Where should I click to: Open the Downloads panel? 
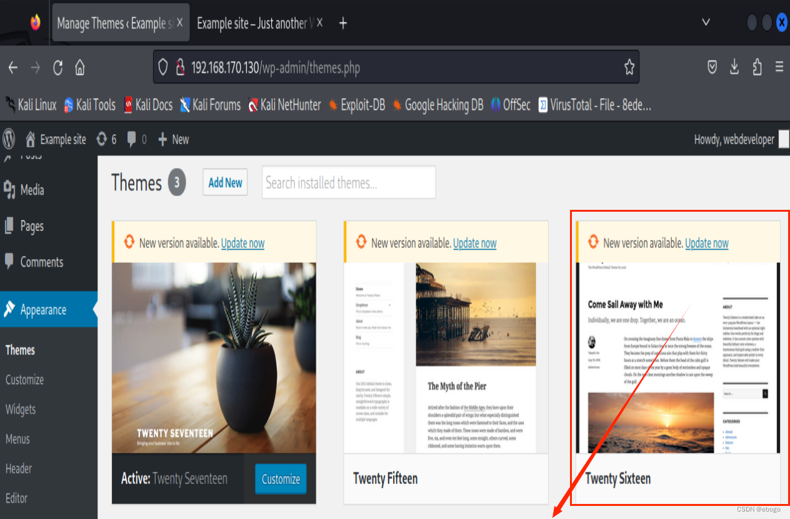coord(734,67)
